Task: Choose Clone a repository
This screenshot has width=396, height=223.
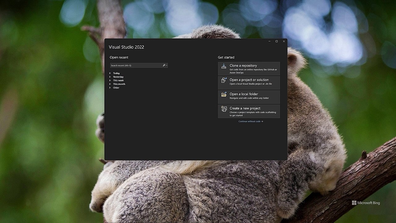Action: click(249, 68)
